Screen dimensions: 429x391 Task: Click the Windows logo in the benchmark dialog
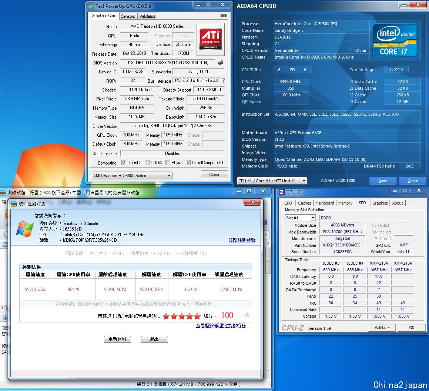pyautogui.click(x=25, y=229)
